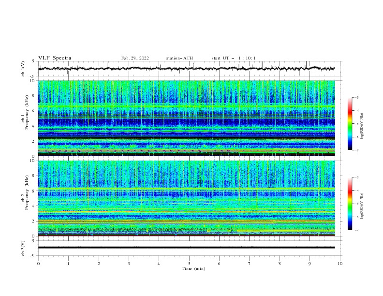383x296 pixels.
Task: Click the "ch.1(V)" axis label
Action: pos(23,69)
